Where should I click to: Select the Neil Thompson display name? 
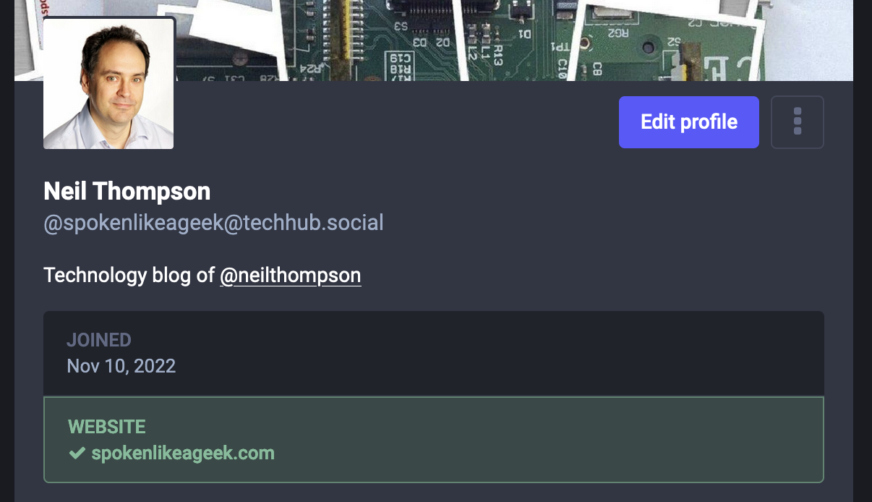pos(127,191)
